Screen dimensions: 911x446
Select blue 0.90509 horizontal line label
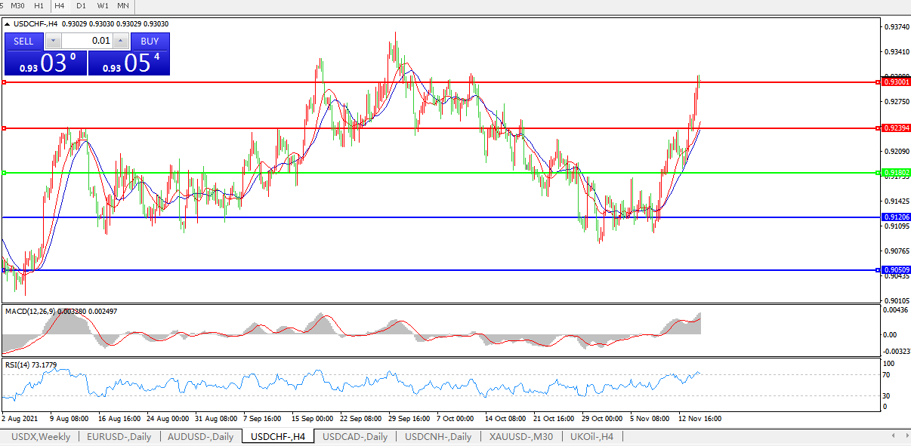point(896,270)
